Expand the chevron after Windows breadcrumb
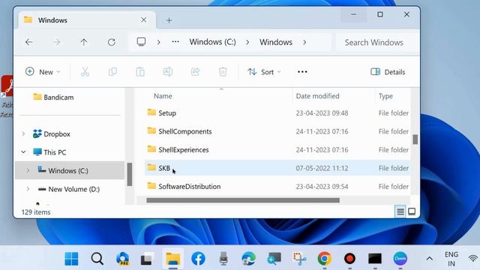Screen dimensions: 480x270 [x=304, y=42]
